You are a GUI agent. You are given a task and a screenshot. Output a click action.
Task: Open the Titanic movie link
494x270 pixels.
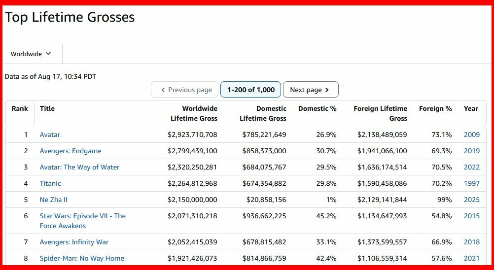click(50, 183)
